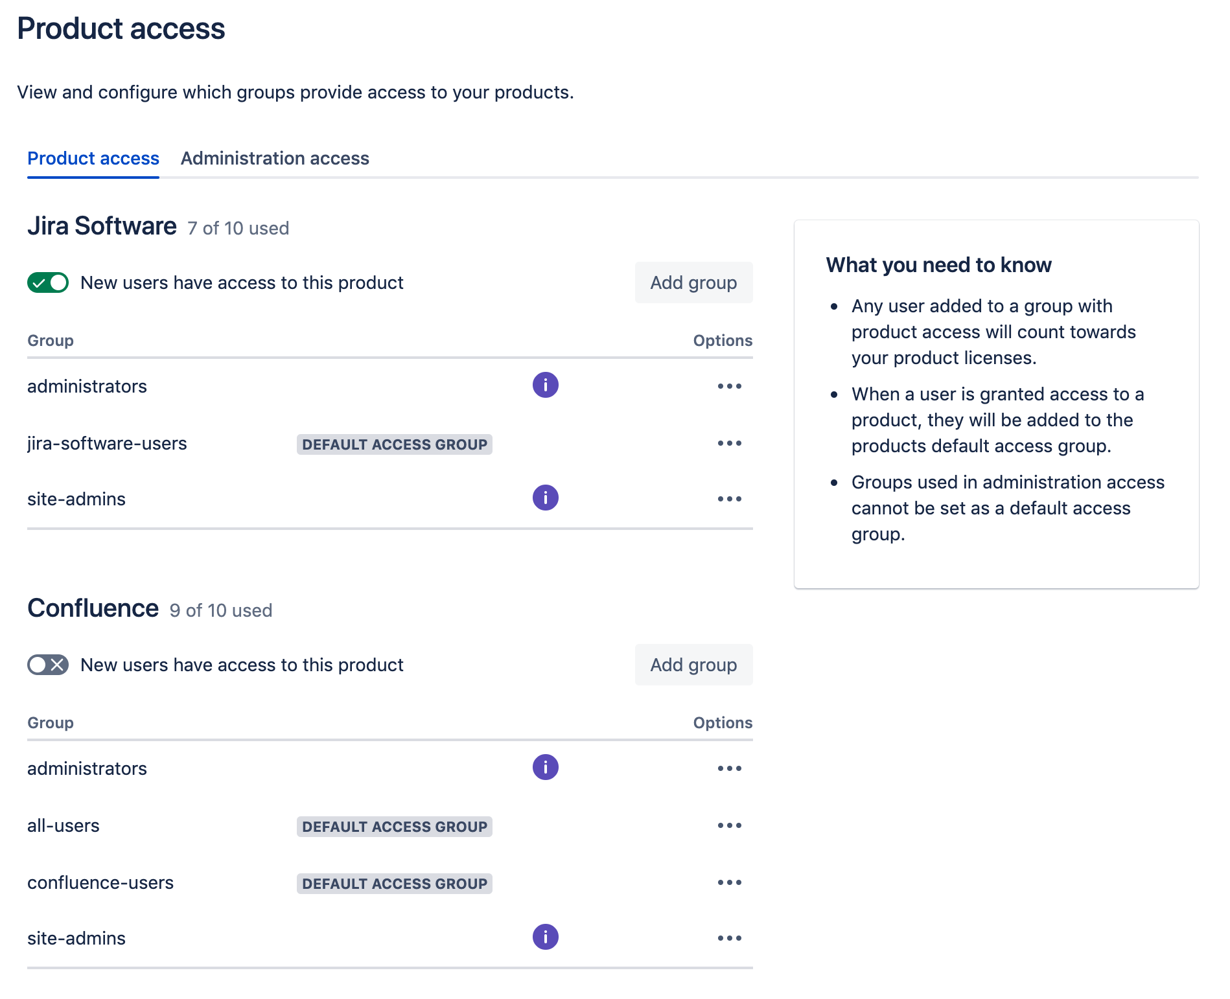
Task: Open options menu for site-admins in Jira Software
Action: (x=730, y=499)
